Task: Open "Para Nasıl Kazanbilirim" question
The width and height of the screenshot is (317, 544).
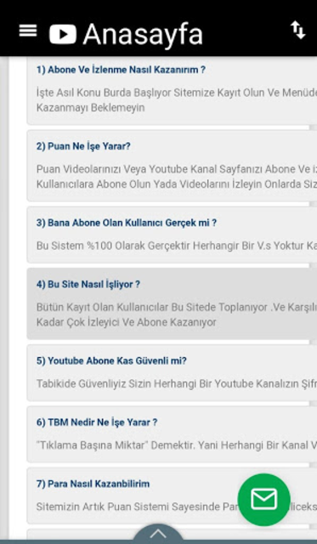Action: click(x=93, y=484)
